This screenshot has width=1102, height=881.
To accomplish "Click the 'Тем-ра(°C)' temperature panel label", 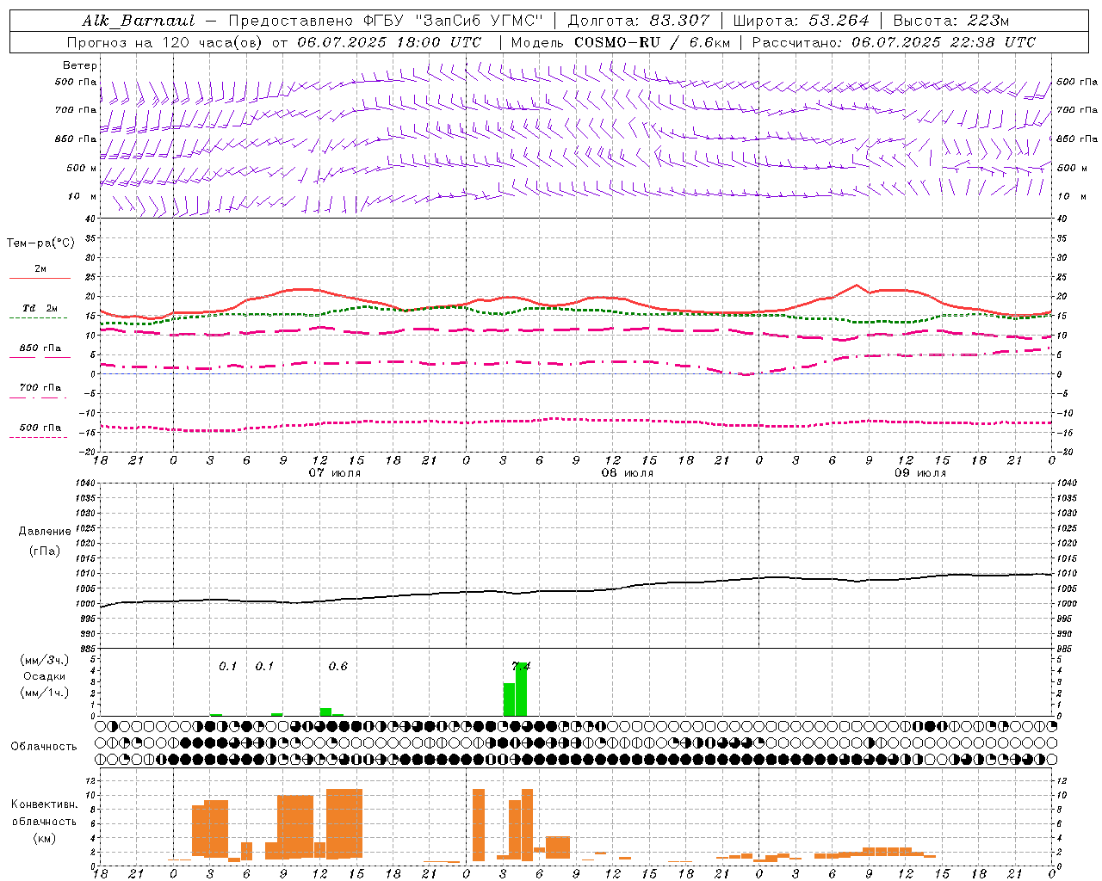I will tap(40, 243).
